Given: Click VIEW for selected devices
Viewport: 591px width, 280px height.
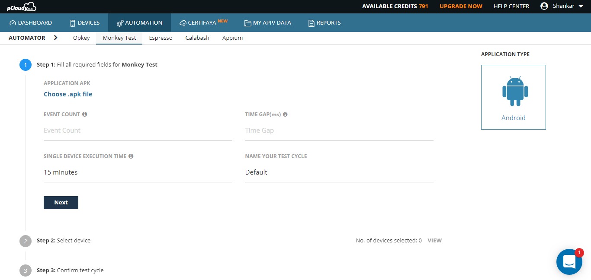Looking at the screenshot, I should point(435,241).
